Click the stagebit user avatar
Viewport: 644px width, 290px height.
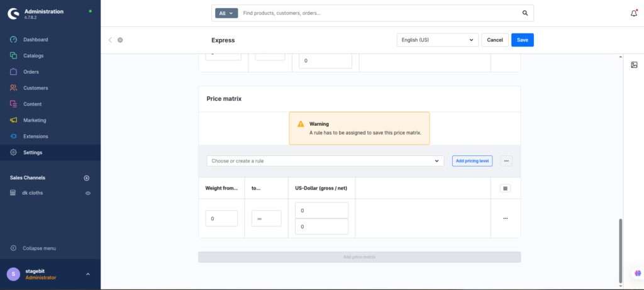tap(13, 274)
